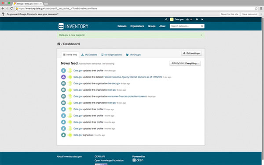Click the user icon beside 'updated their profile 4 minutes ago'
Viewport: 264px width, 165px height.
63,71
